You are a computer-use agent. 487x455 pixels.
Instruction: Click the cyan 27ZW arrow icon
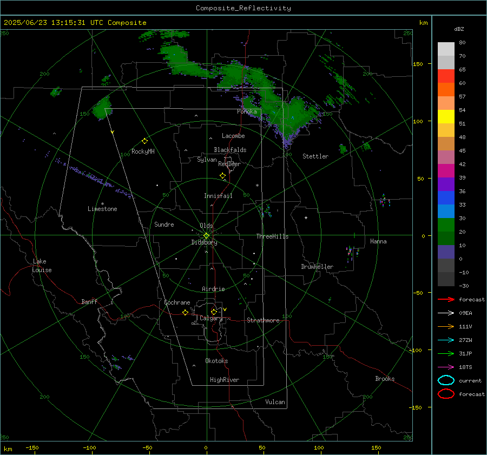446,340
